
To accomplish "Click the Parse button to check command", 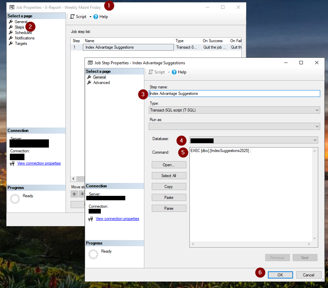I will [x=169, y=208].
